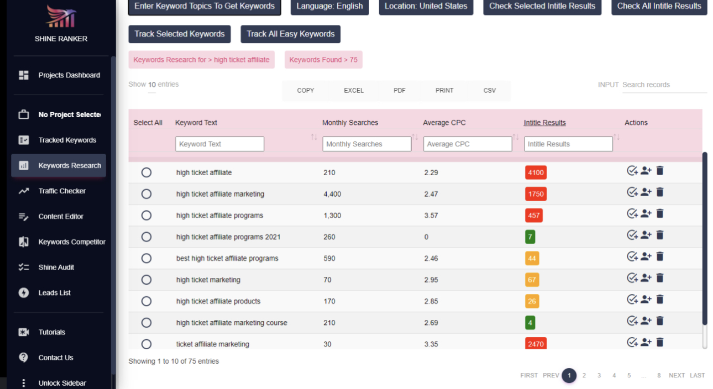Viewport: 713px width, 389px height.
Task: Sort by the Monthly Searches column arrows
Action: (x=415, y=137)
